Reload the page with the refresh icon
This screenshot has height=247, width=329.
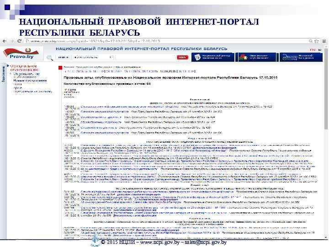(x=20, y=41)
